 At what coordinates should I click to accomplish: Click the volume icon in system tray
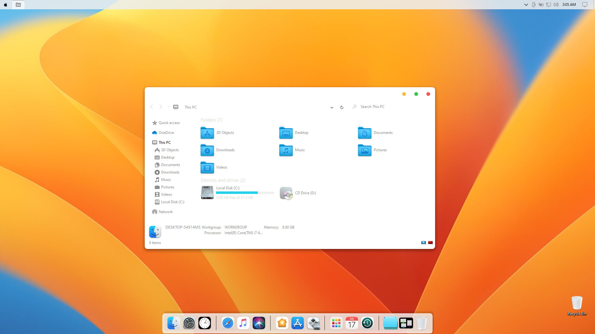pyautogui.click(x=556, y=5)
